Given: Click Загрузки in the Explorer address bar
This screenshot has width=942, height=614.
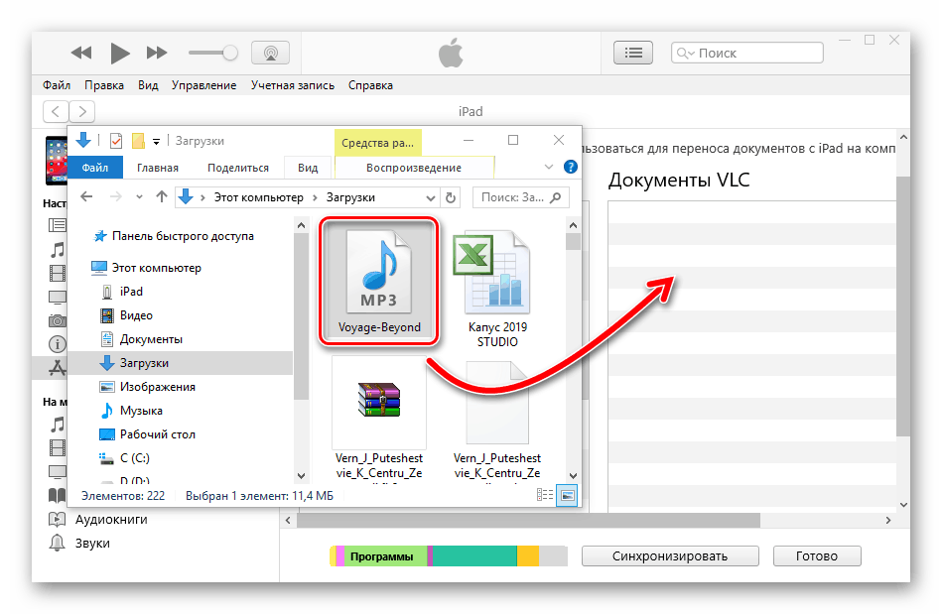Looking at the screenshot, I should pyautogui.click(x=350, y=197).
